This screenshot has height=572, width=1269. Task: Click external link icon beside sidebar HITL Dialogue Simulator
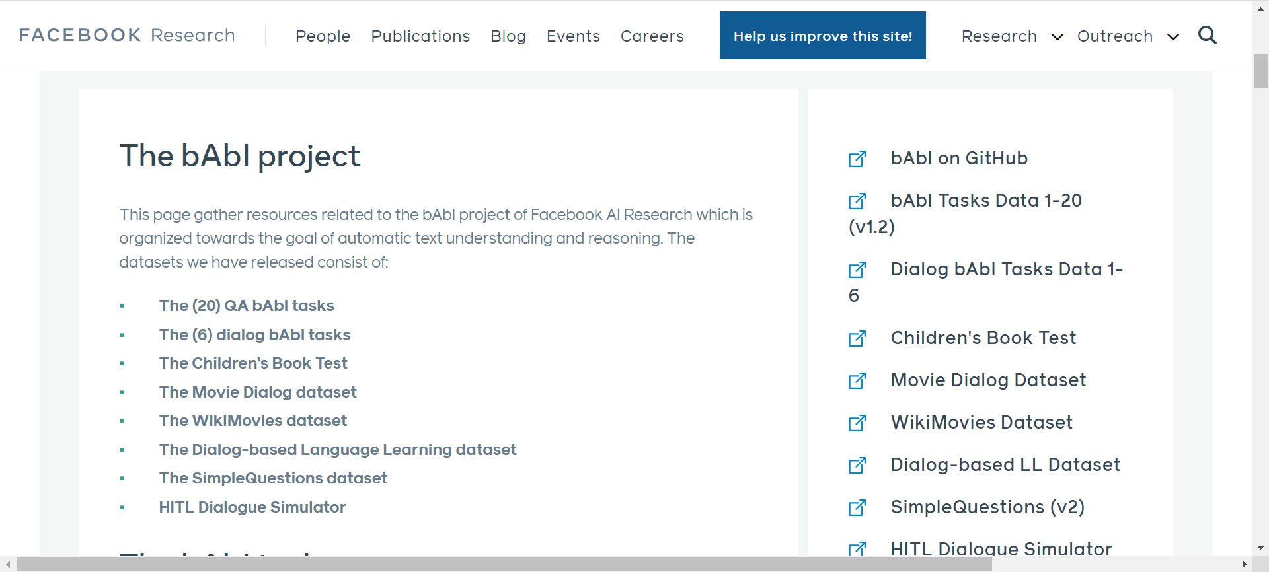857,549
